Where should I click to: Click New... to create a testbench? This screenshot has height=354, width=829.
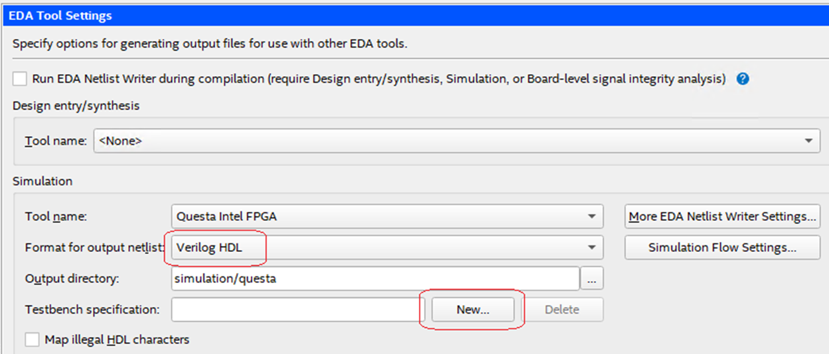click(x=473, y=310)
